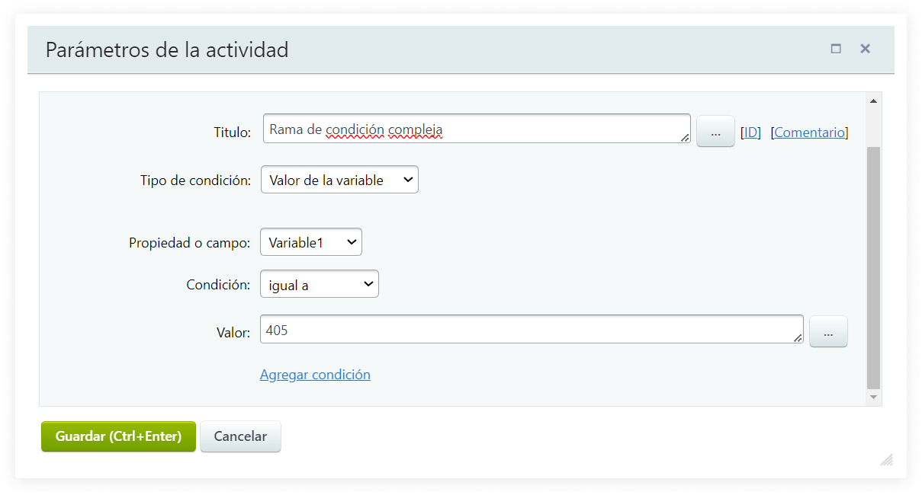Close the Parámetros de la actividad dialog
922x495 pixels.
pyautogui.click(x=865, y=49)
